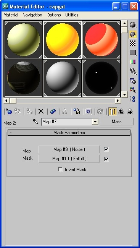
Task: Click Put to Library icon
Action: coord(77,112)
